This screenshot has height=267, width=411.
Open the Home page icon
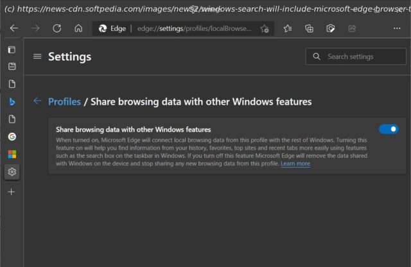[x=78, y=28]
